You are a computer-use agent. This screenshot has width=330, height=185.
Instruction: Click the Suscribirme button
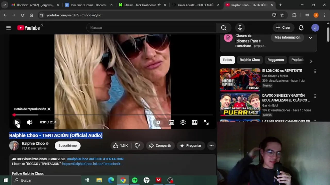pos(68,146)
